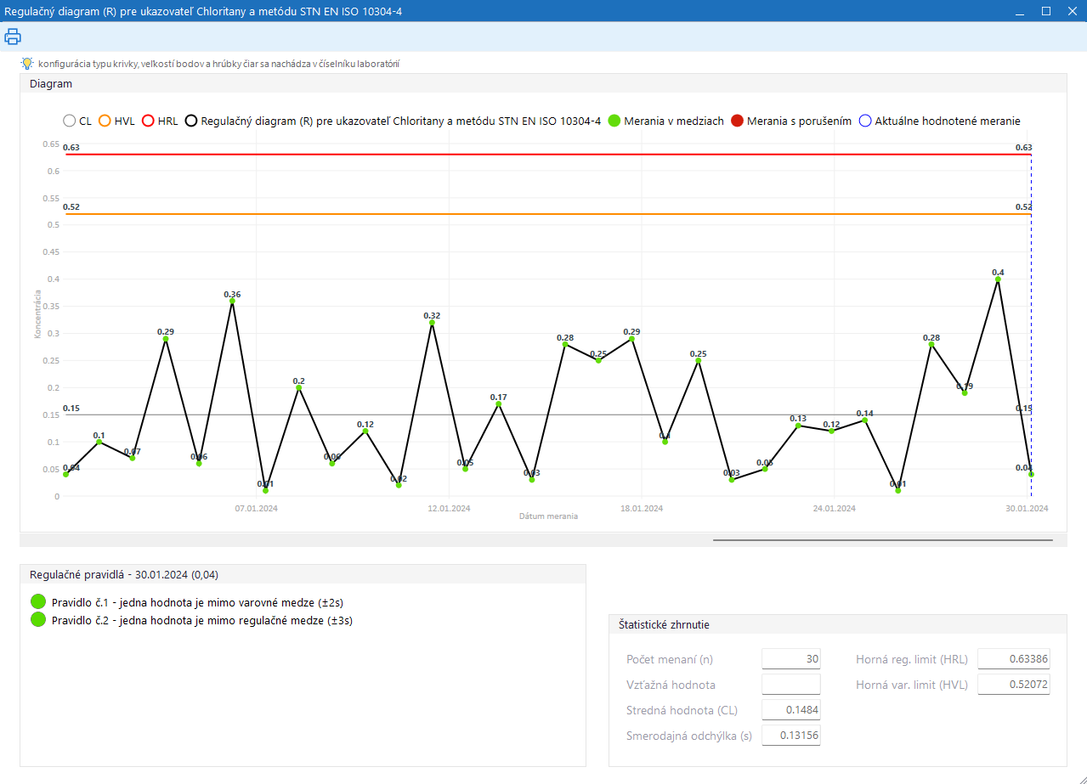Image resolution: width=1087 pixels, height=784 pixels.
Task: Click the lightbulb hint icon
Action: pos(27,64)
